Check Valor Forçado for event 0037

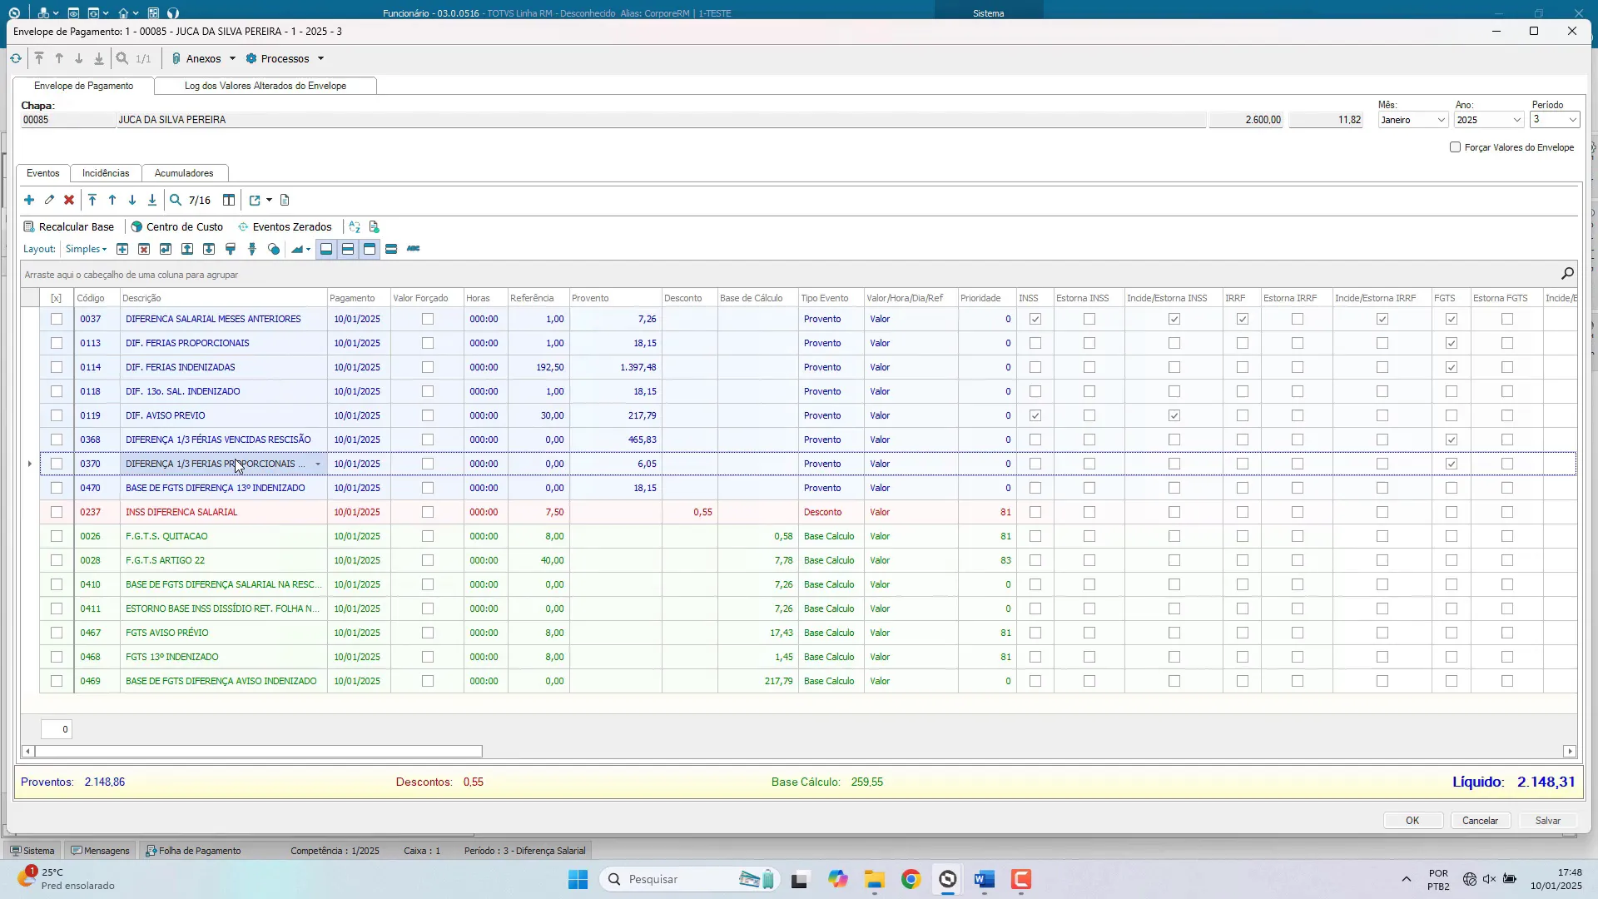coord(428,319)
